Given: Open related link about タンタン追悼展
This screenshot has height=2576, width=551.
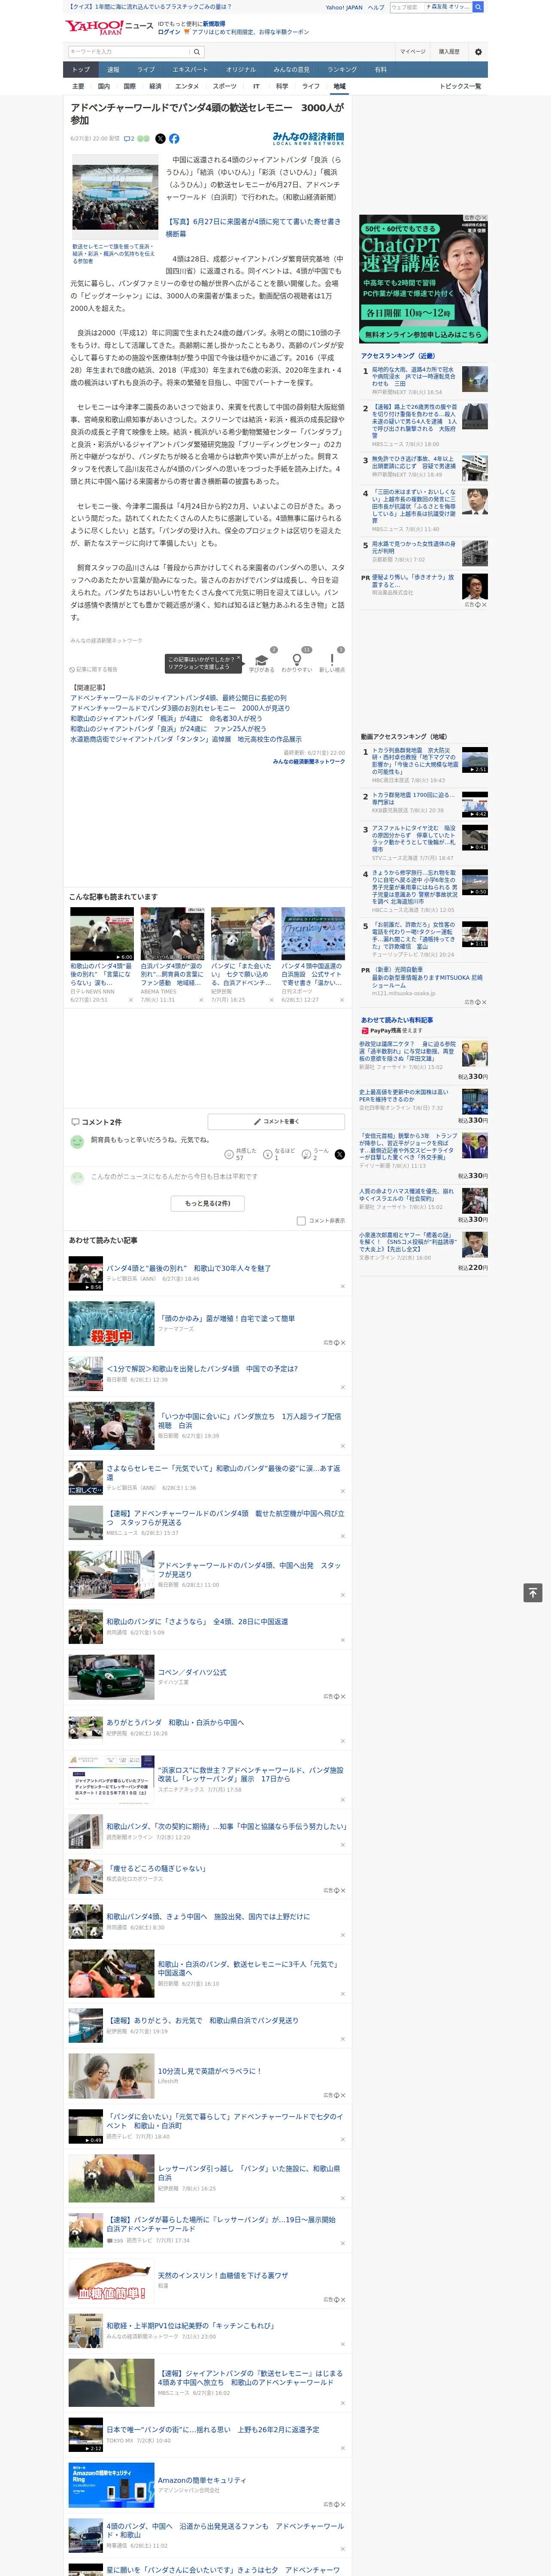Looking at the screenshot, I should click(186, 739).
